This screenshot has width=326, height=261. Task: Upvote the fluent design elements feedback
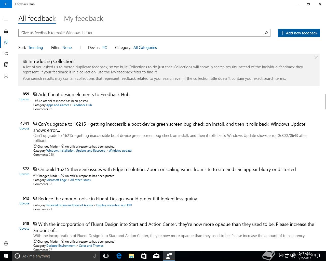pyautogui.click(x=24, y=99)
